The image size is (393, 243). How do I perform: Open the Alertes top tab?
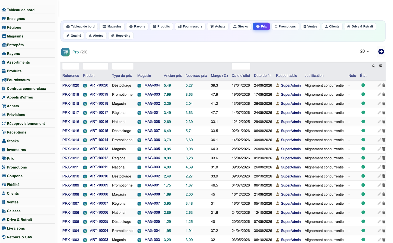(96, 36)
